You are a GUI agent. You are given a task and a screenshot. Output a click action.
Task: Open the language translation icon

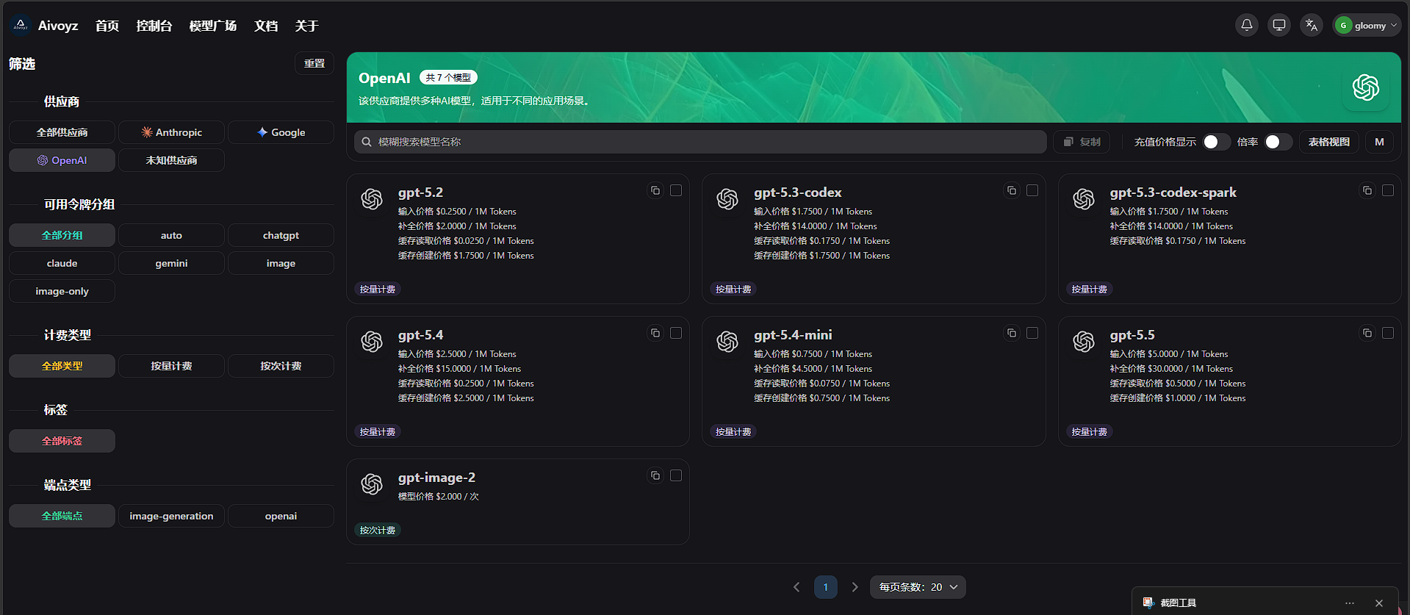pos(1312,25)
